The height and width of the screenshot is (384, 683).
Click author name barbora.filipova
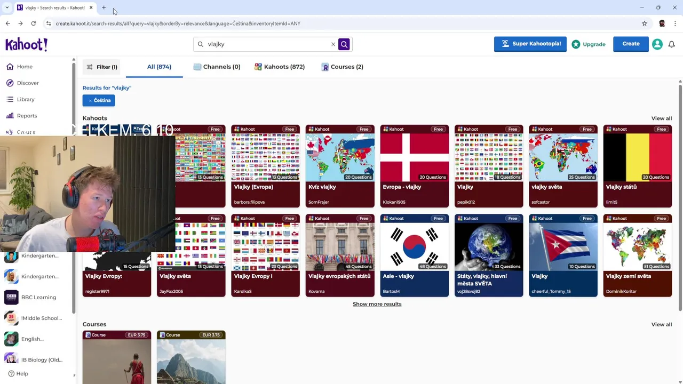point(249,202)
